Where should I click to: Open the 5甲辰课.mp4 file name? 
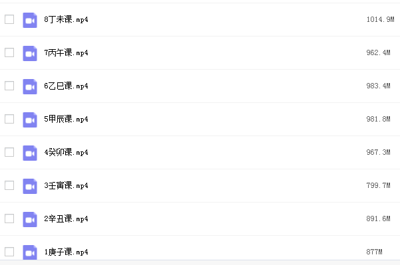point(66,119)
